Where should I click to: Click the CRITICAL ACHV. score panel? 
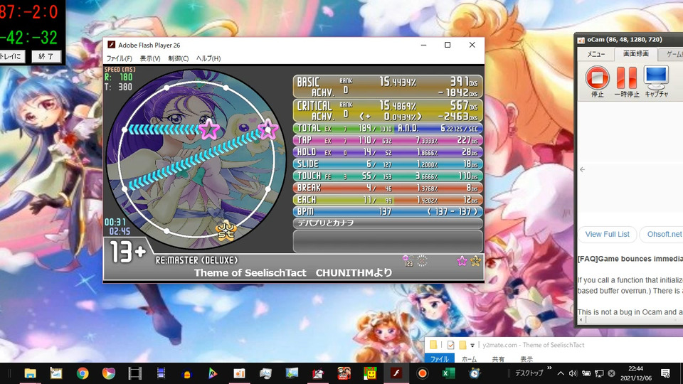click(x=388, y=111)
